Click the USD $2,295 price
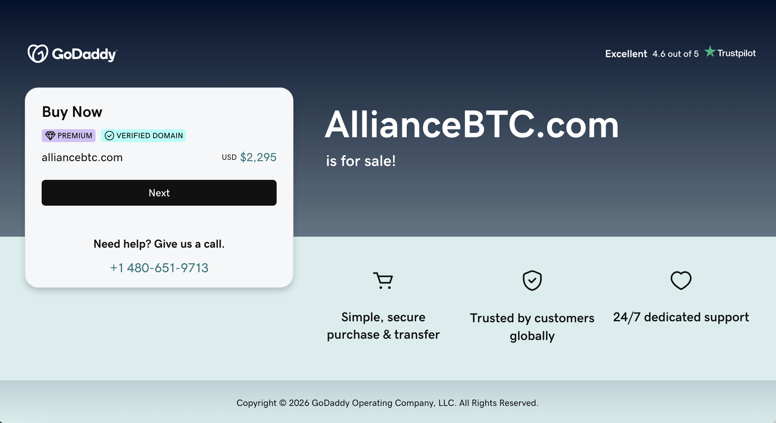This screenshot has width=776, height=423. point(249,157)
